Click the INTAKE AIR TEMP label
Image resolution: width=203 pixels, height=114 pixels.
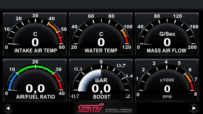[x=36, y=51]
